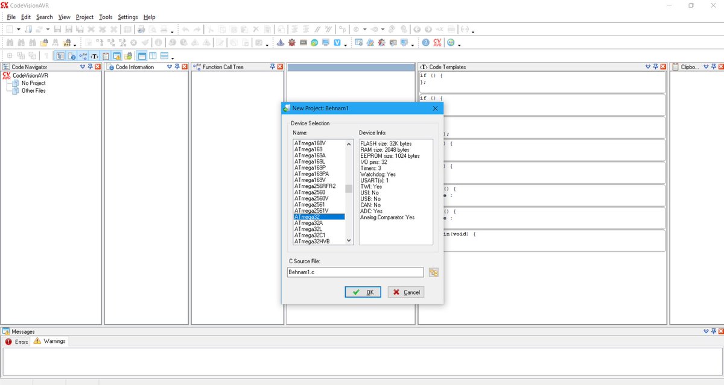Click green arrow globe toolbar icon
This screenshot has height=385, width=724.
click(314, 43)
